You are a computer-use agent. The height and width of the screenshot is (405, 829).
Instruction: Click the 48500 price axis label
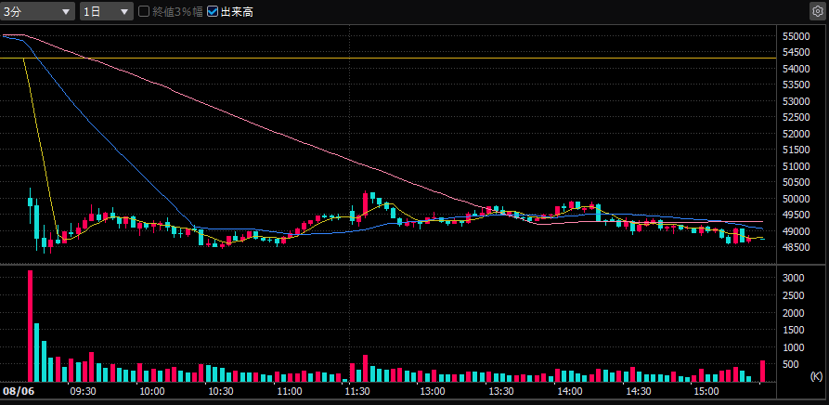(796, 247)
